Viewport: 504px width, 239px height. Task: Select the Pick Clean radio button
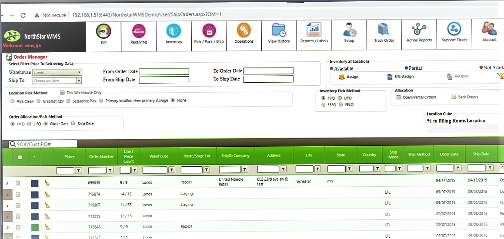point(12,101)
